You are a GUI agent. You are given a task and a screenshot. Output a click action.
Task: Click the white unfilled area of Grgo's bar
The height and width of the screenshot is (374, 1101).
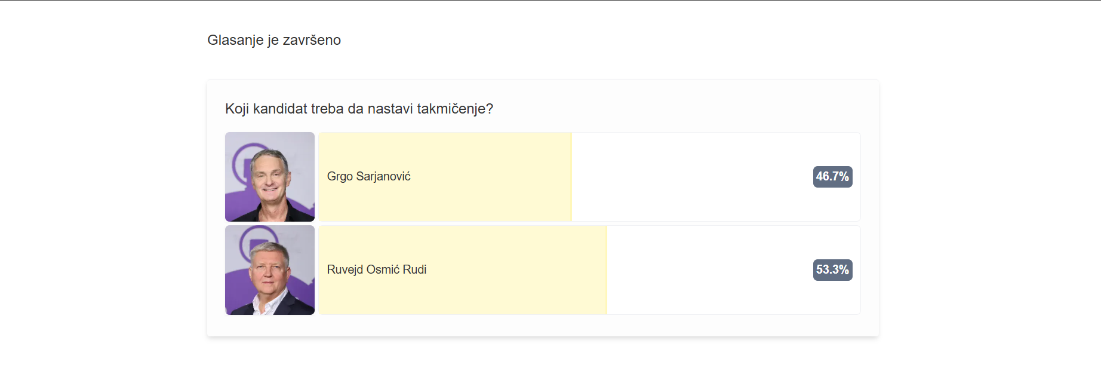pos(687,177)
